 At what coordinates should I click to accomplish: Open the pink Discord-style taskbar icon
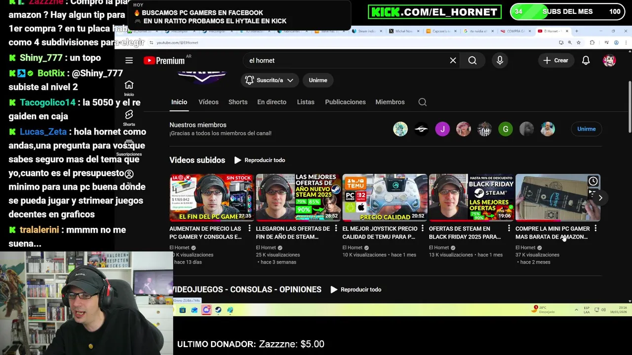click(206, 310)
